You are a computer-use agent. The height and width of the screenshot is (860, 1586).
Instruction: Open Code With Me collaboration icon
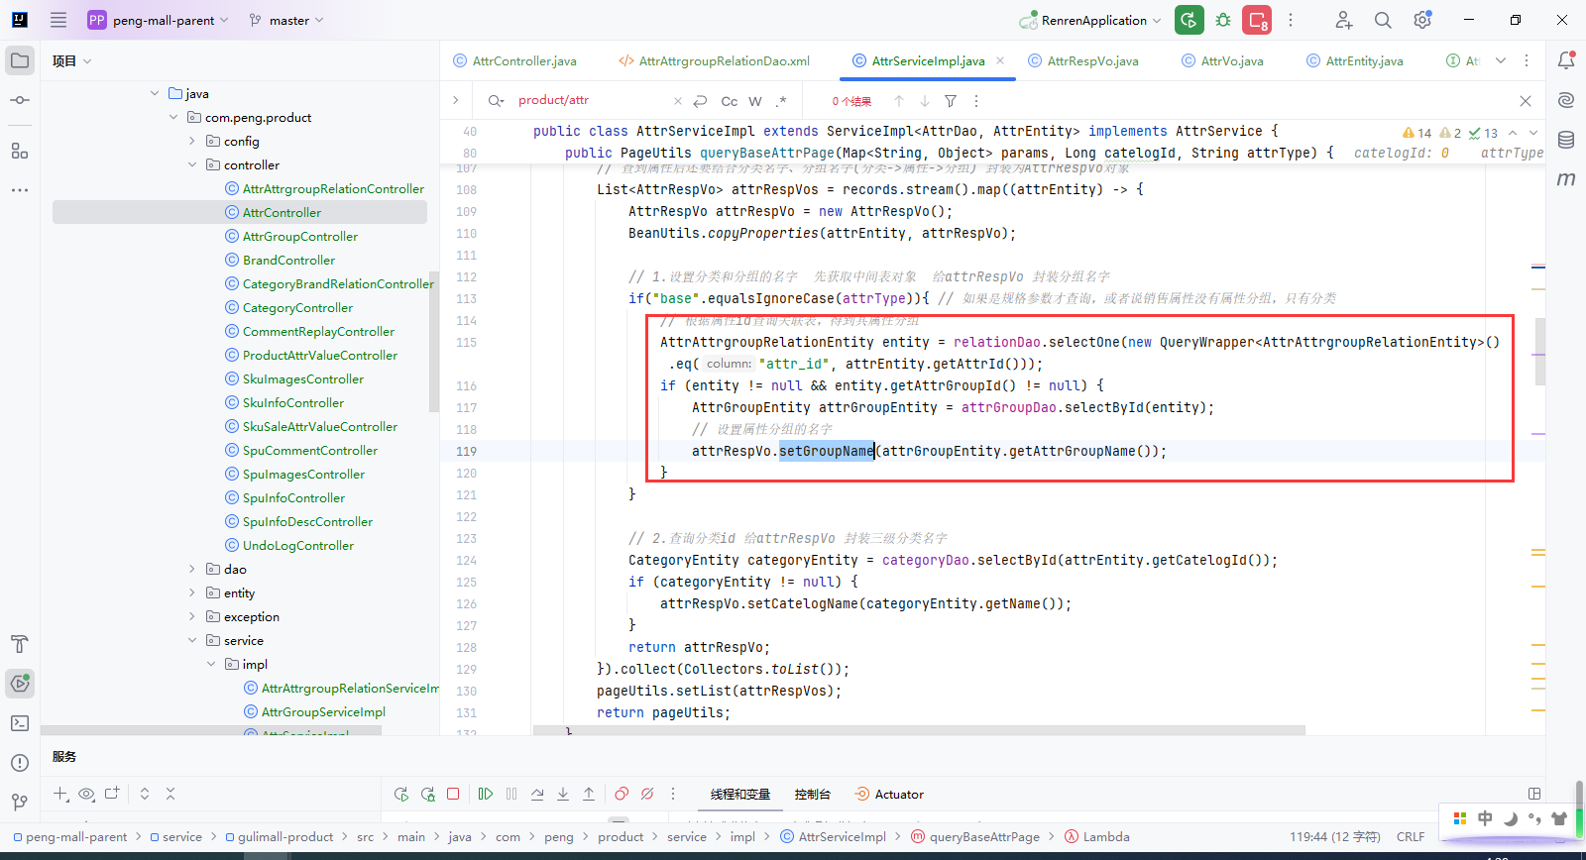(x=1343, y=20)
